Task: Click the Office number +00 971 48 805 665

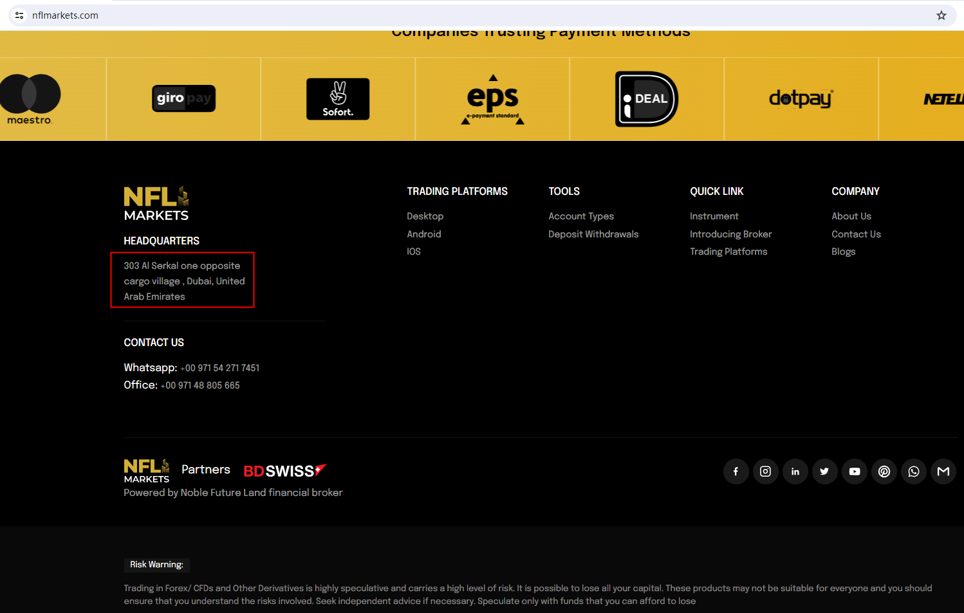Action: (x=200, y=385)
